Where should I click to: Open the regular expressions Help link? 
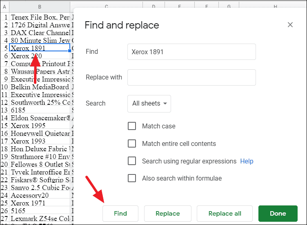pyautogui.click(x=247, y=161)
